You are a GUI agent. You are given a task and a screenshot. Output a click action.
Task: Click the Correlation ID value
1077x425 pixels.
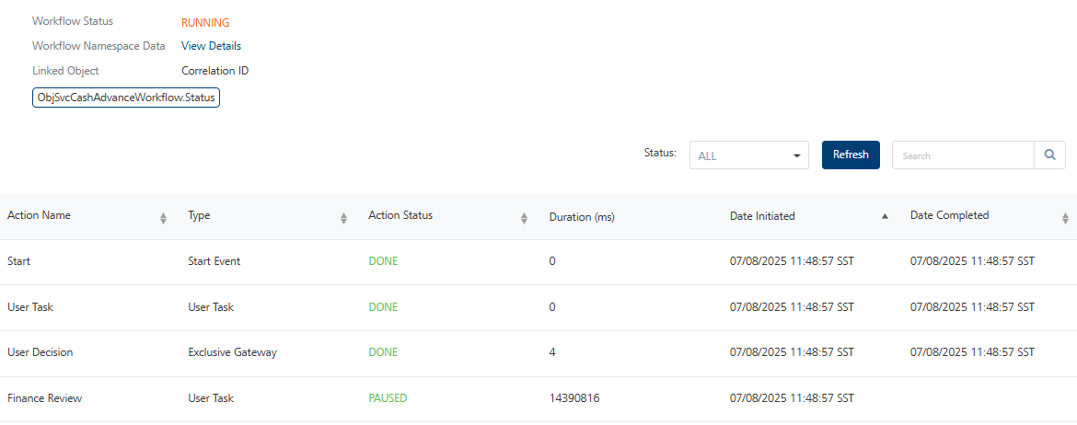(214, 71)
